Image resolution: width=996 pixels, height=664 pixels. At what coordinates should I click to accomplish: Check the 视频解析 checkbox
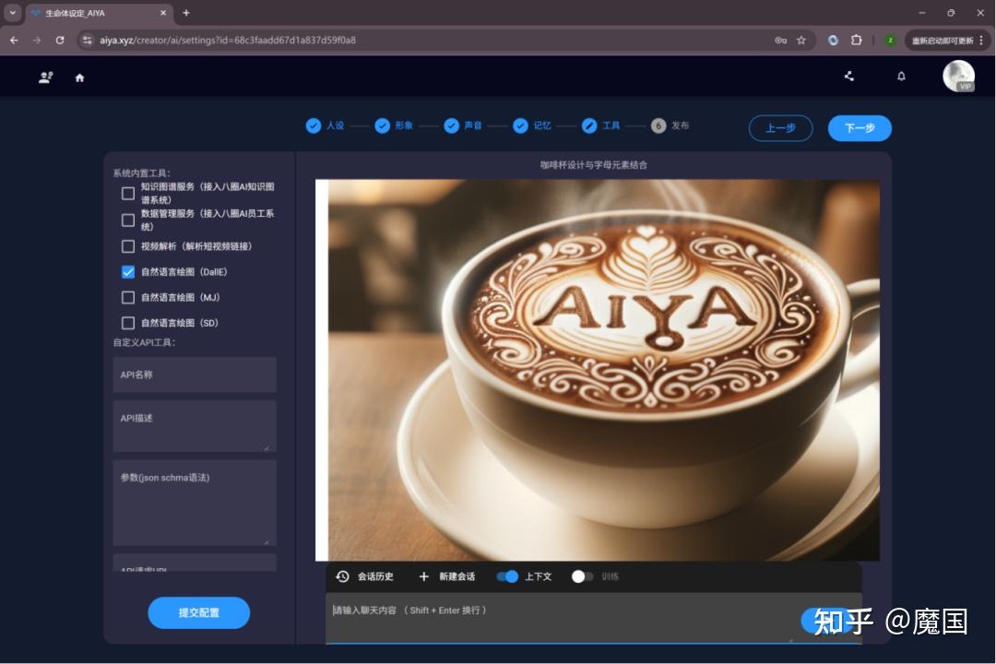click(127, 246)
